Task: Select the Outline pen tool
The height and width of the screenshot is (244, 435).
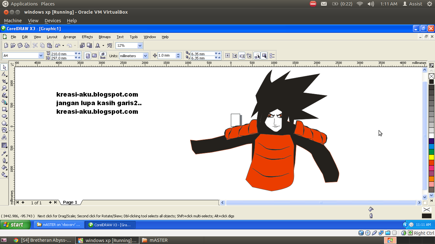Action: click(x=4, y=160)
